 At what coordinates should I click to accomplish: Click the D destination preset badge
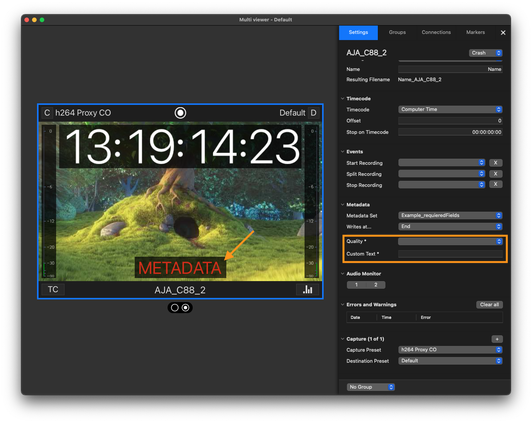tap(313, 113)
